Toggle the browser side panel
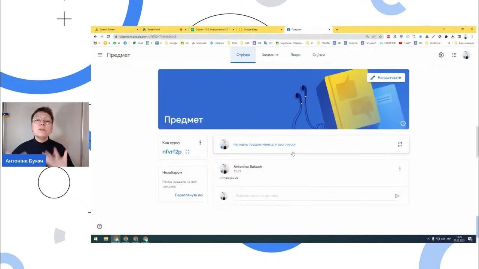 [x=459, y=37]
